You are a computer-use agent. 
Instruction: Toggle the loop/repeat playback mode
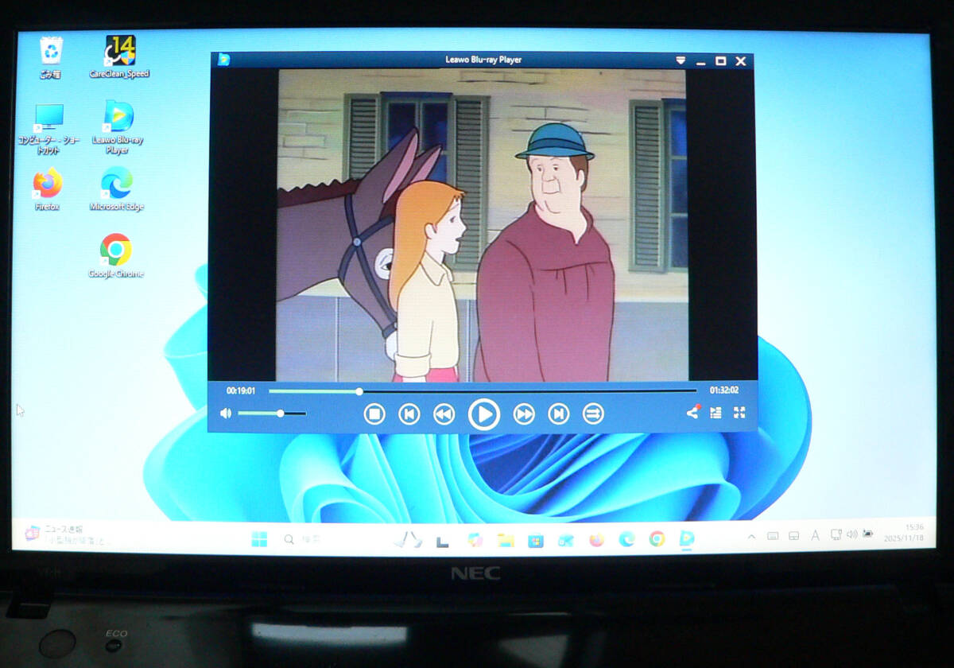(594, 414)
